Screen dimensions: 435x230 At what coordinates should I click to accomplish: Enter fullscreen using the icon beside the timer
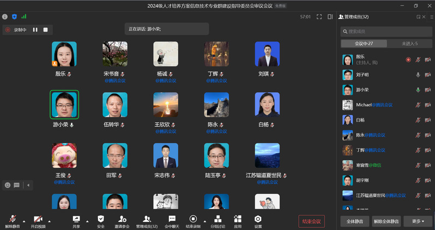[318, 17]
